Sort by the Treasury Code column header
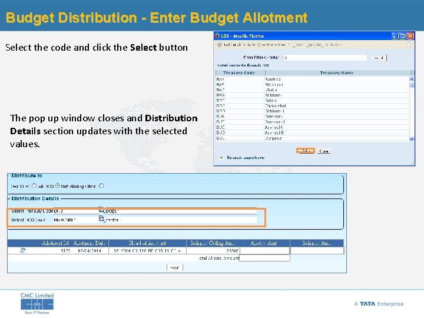424x318 pixels. [240, 73]
